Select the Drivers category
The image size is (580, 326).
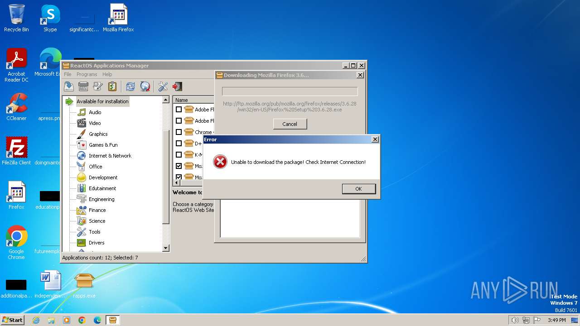point(97,243)
